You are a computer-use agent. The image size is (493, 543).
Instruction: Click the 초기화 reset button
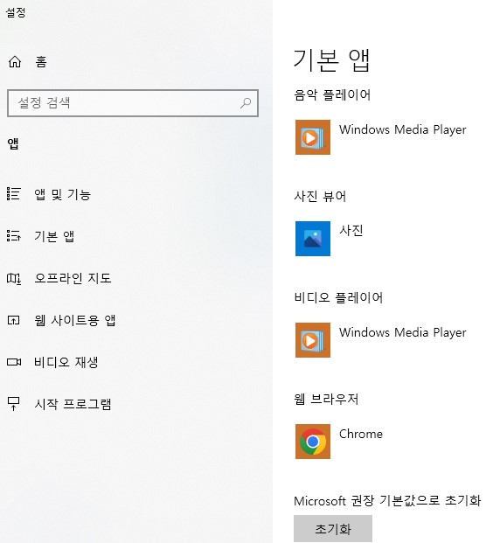coord(333,528)
